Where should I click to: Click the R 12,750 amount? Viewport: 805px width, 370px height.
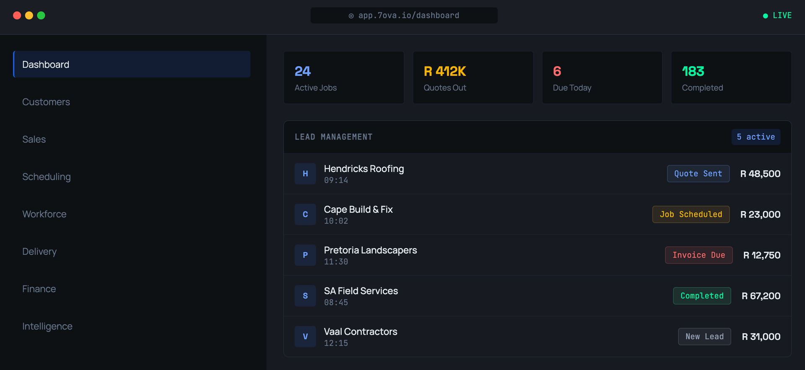coord(762,255)
